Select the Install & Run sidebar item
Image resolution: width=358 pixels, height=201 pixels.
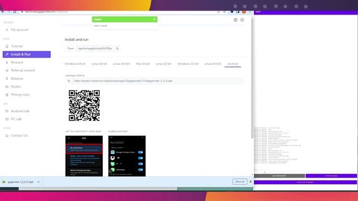point(27,55)
